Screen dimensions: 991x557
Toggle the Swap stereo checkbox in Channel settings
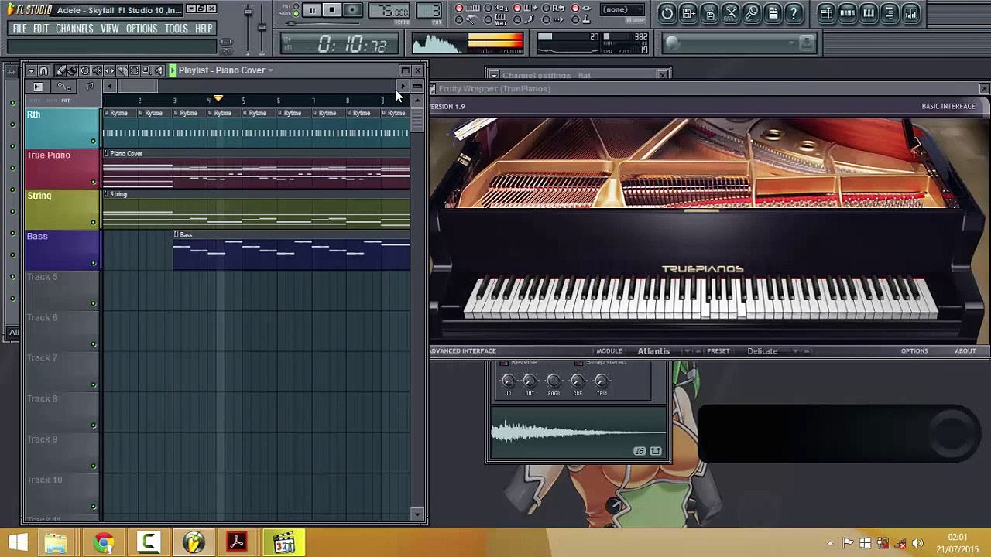579,363
